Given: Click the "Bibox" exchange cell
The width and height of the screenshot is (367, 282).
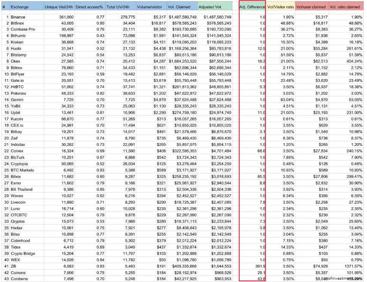Looking at the screenshot, I should coord(16,176).
